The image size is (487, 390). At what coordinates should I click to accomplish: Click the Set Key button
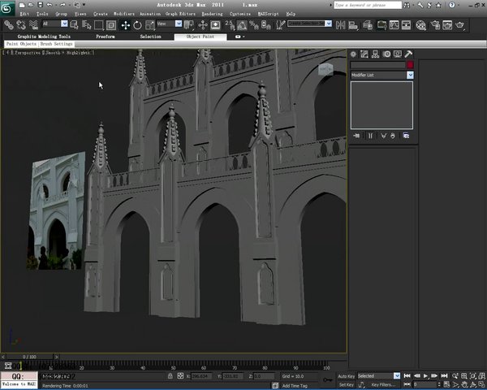pos(346,384)
